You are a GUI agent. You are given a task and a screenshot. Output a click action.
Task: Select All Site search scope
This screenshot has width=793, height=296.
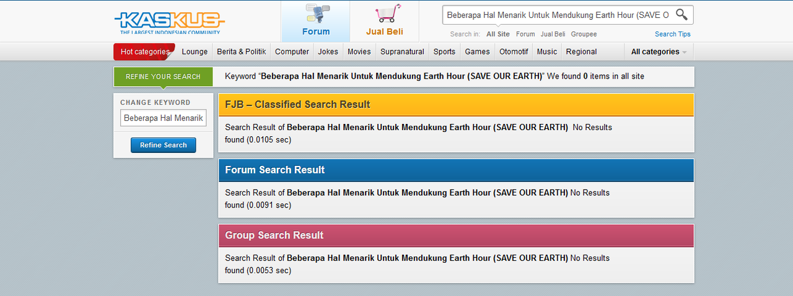pyautogui.click(x=498, y=34)
